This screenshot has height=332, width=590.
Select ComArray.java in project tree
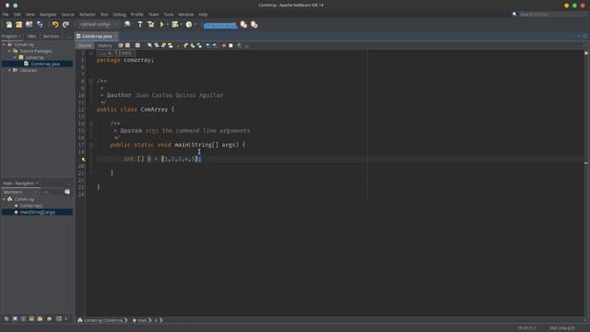tap(45, 64)
